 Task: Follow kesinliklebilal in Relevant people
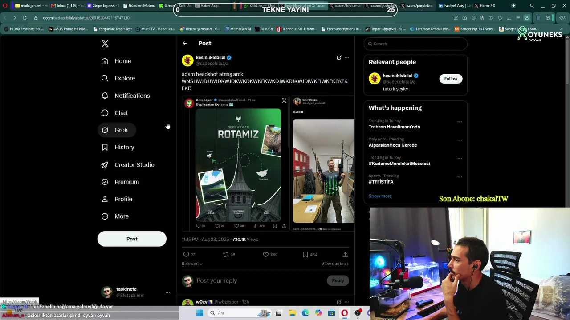tap(451, 79)
